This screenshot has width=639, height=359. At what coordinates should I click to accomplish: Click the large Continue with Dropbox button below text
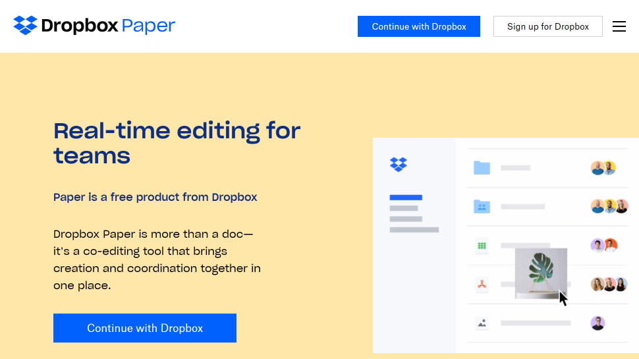tap(145, 328)
